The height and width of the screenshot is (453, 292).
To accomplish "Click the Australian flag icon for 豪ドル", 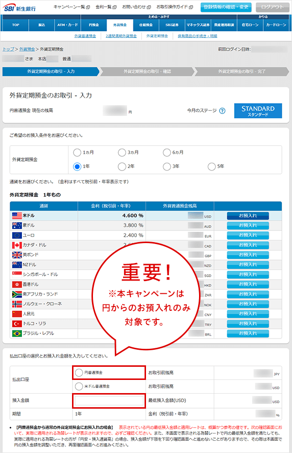I will 16,226.
